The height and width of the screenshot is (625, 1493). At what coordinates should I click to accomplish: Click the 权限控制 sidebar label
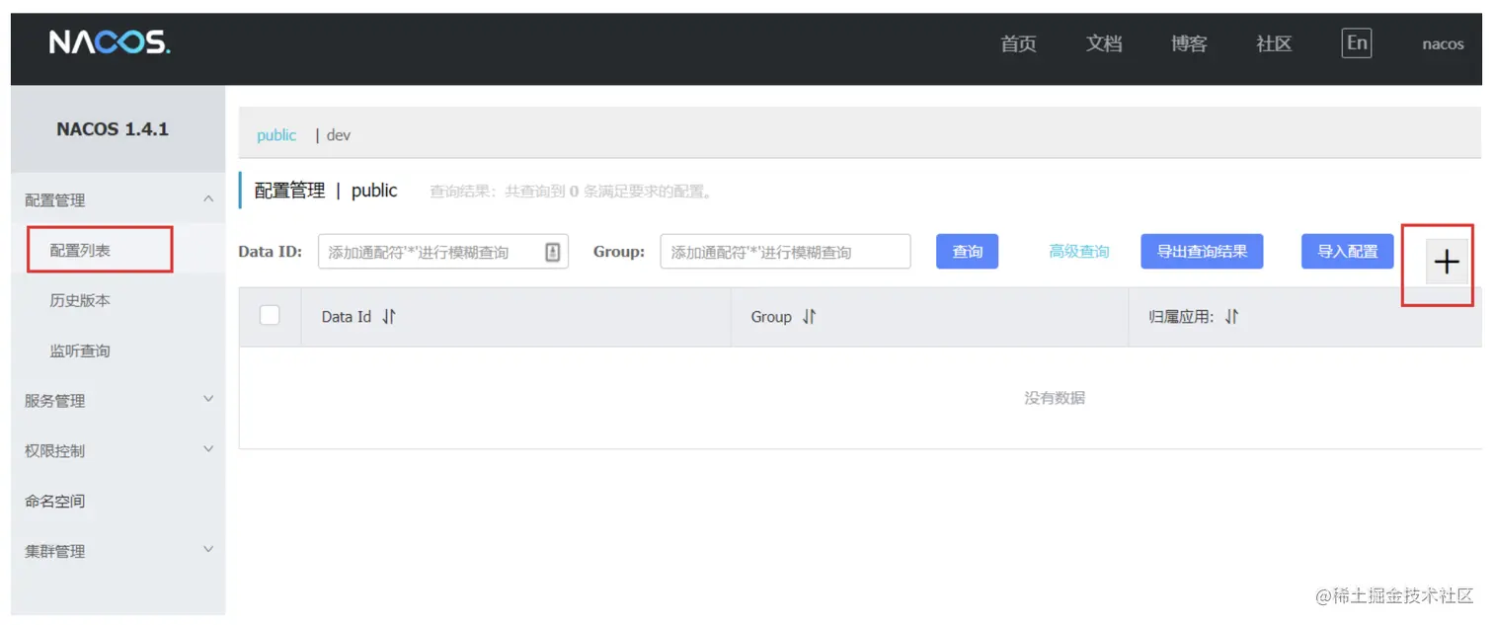(55, 451)
